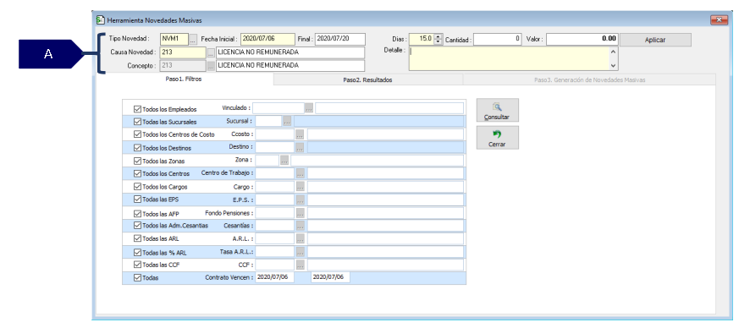The height and width of the screenshot is (328, 739).
Task: Click the Cerrar green arrow button
Action: tap(497, 138)
